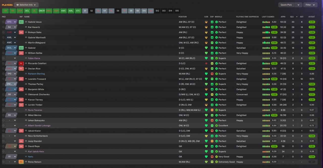Click the condition heart for Karl Jakob Hein
Screen dimensions: 323x168
(206, 152)
